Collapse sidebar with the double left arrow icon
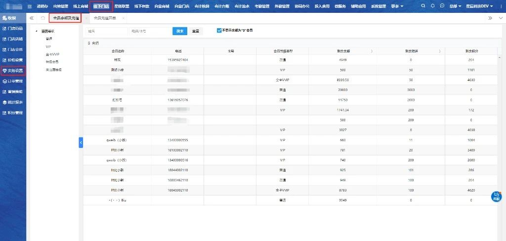The width and height of the screenshot is (506, 241). tap(32, 18)
